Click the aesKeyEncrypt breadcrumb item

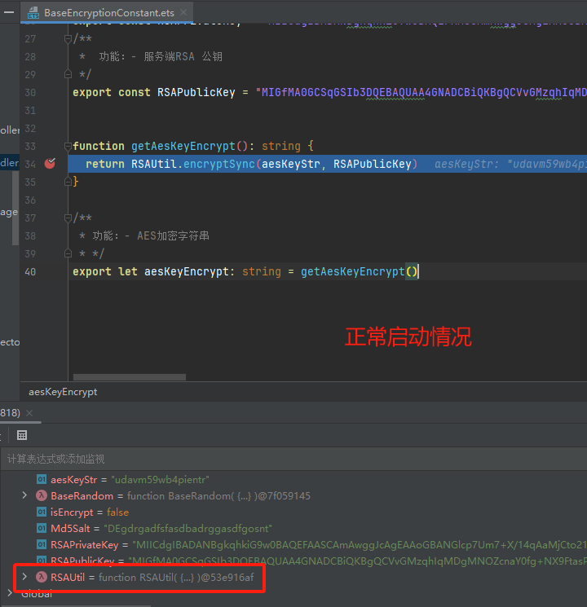pos(63,392)
